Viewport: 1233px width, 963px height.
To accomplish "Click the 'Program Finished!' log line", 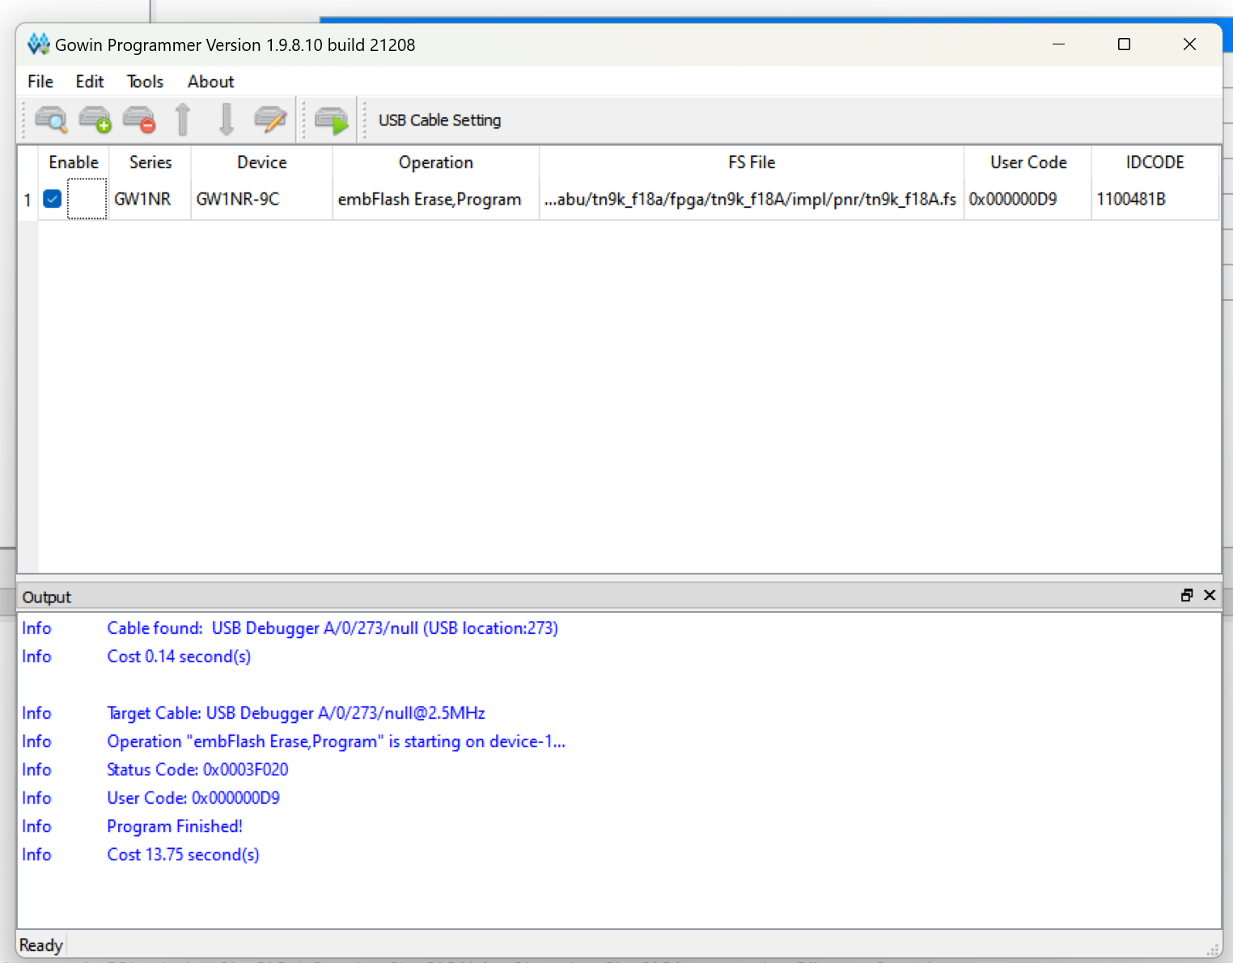I will point(175,826).
